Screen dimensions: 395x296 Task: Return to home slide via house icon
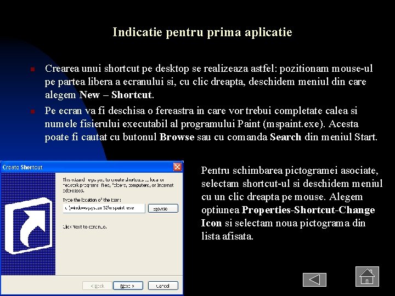tap(367, 276)
